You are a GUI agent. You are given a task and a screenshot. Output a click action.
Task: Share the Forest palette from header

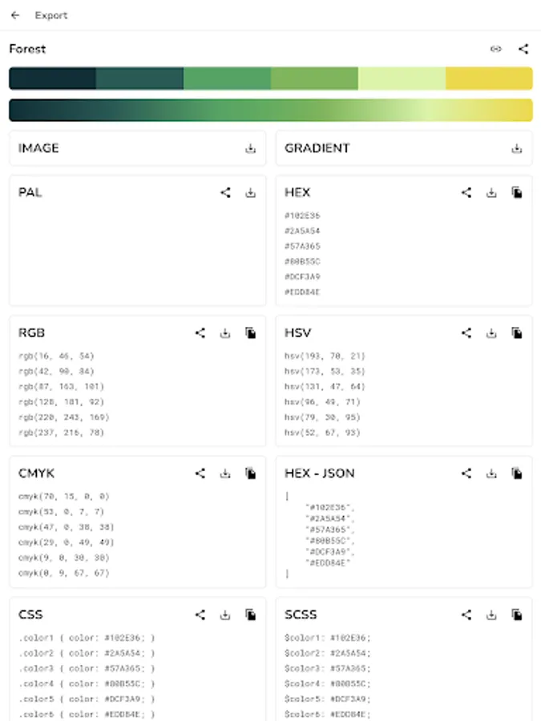[523, 49]
